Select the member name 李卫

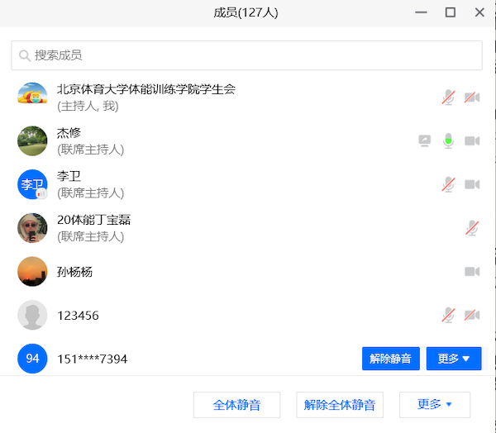click(x=69, y=176)
